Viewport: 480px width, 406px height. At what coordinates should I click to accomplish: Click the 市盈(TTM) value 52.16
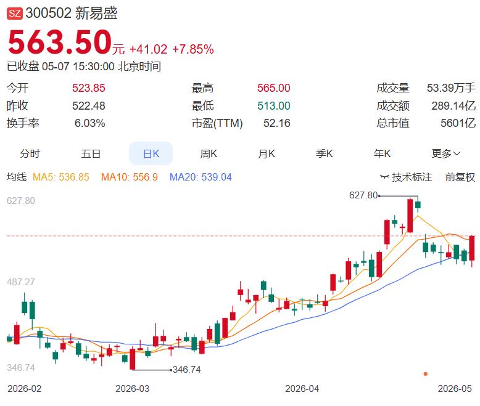coord(277,123)
